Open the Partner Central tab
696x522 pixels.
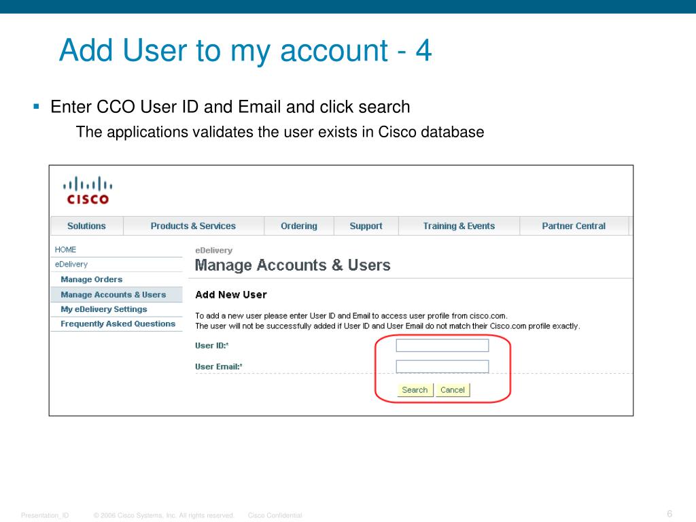point(574,226)
